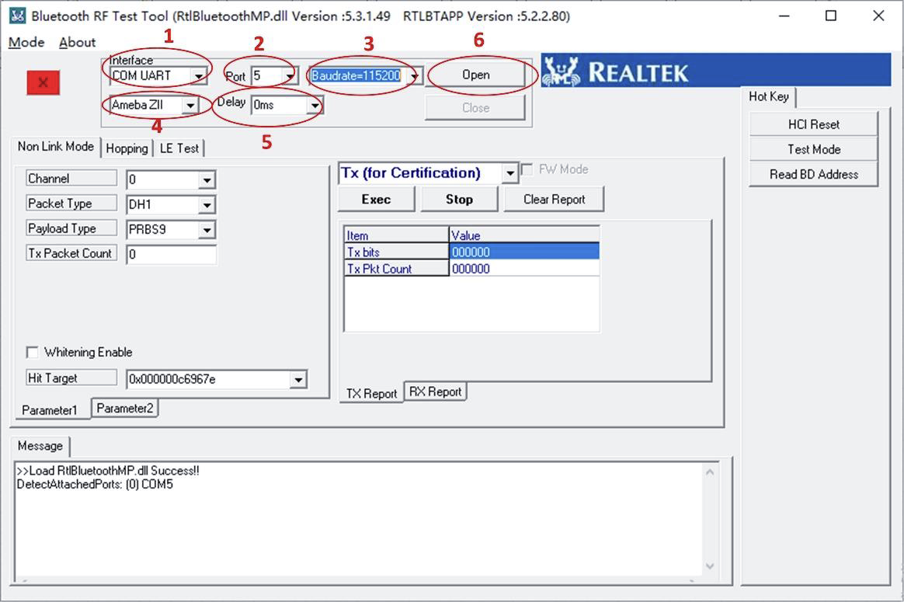Screen dimensions: 904x602
Task: Click the Packet Type label
Action: 71,204
